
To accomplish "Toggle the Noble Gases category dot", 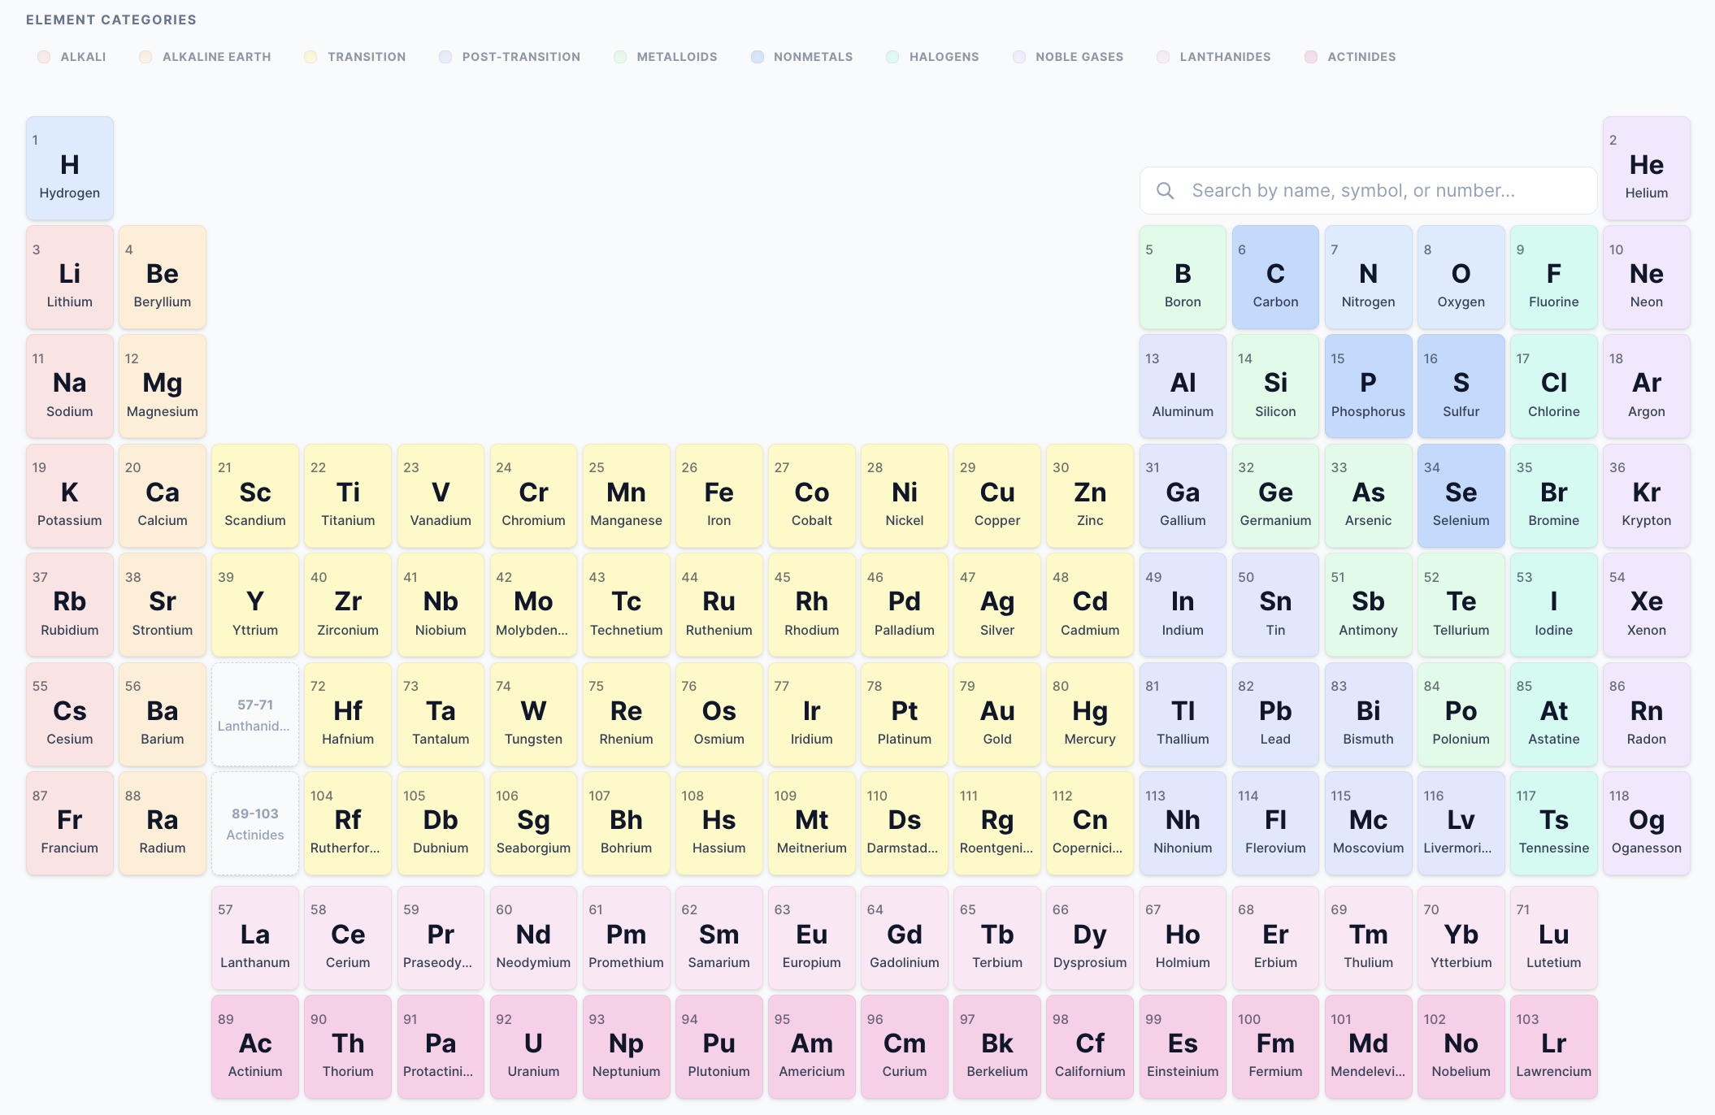I will point(1018,57).
